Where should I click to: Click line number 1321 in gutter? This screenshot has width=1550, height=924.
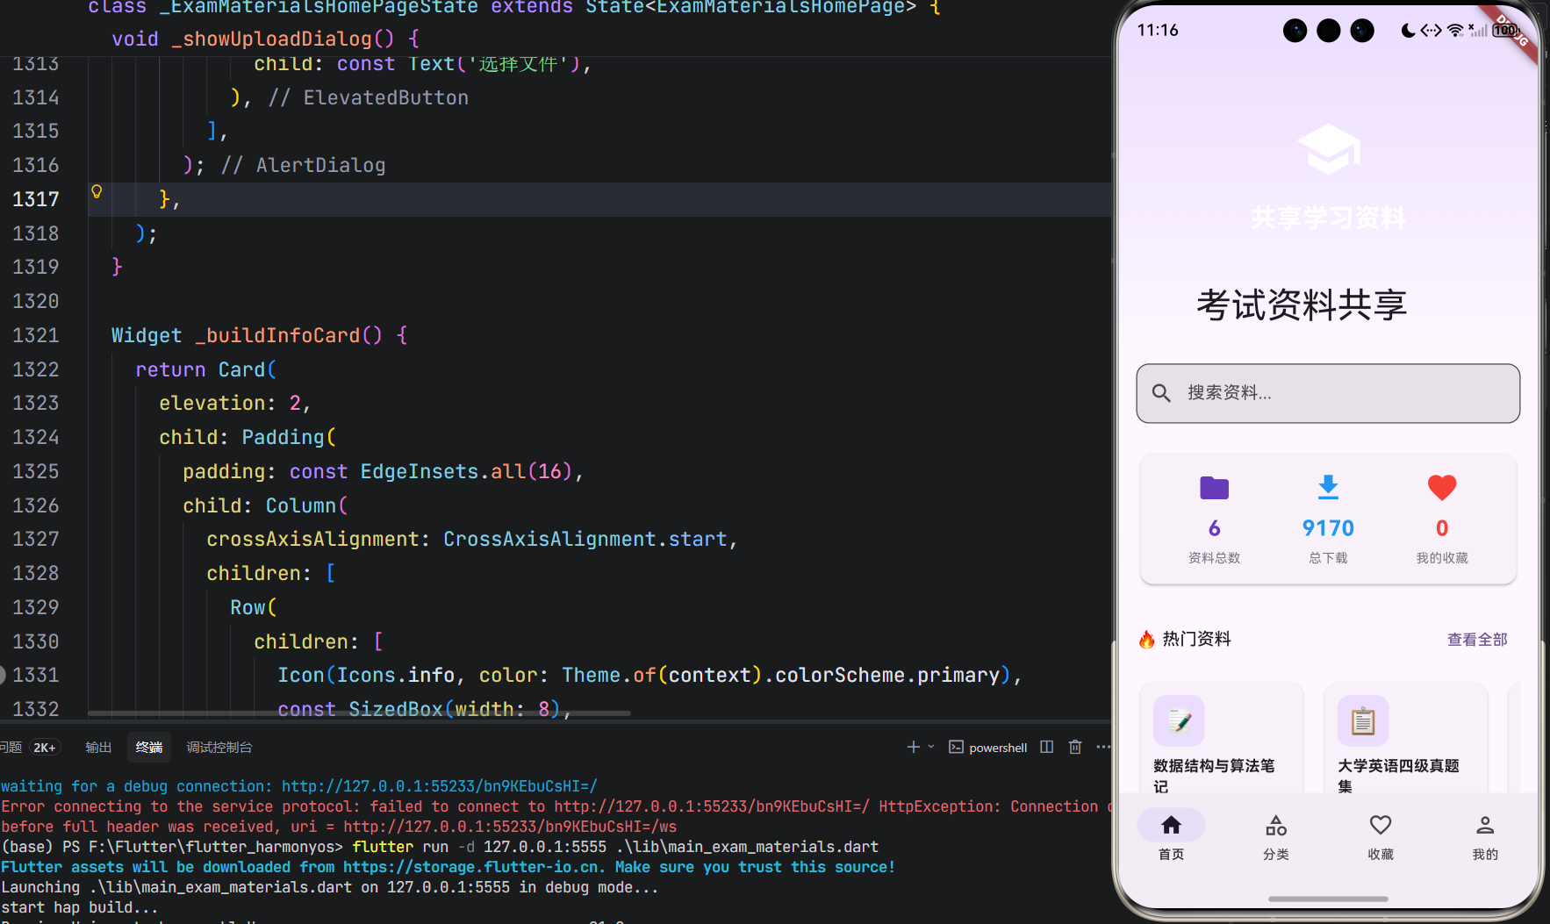[x=35, y=335]
